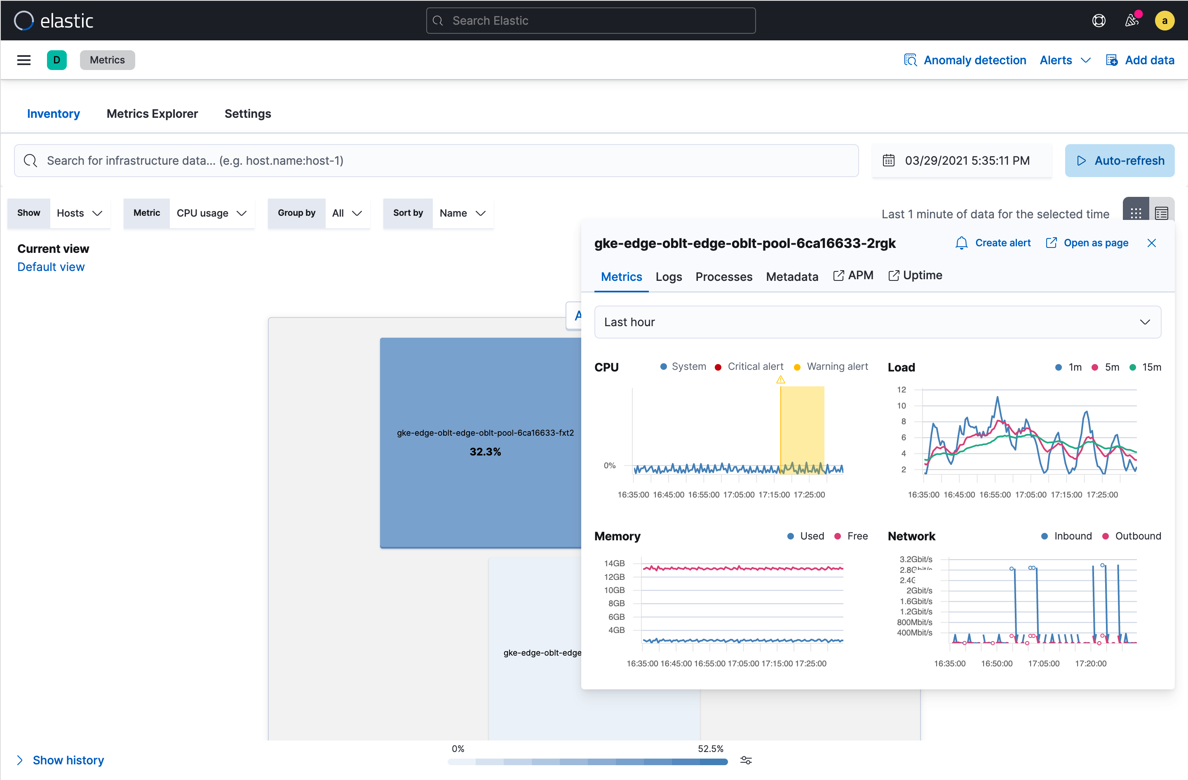This screenshot has height=780, width=1188.
Task: Click the user avatar icon
Action: (1165, 21)
